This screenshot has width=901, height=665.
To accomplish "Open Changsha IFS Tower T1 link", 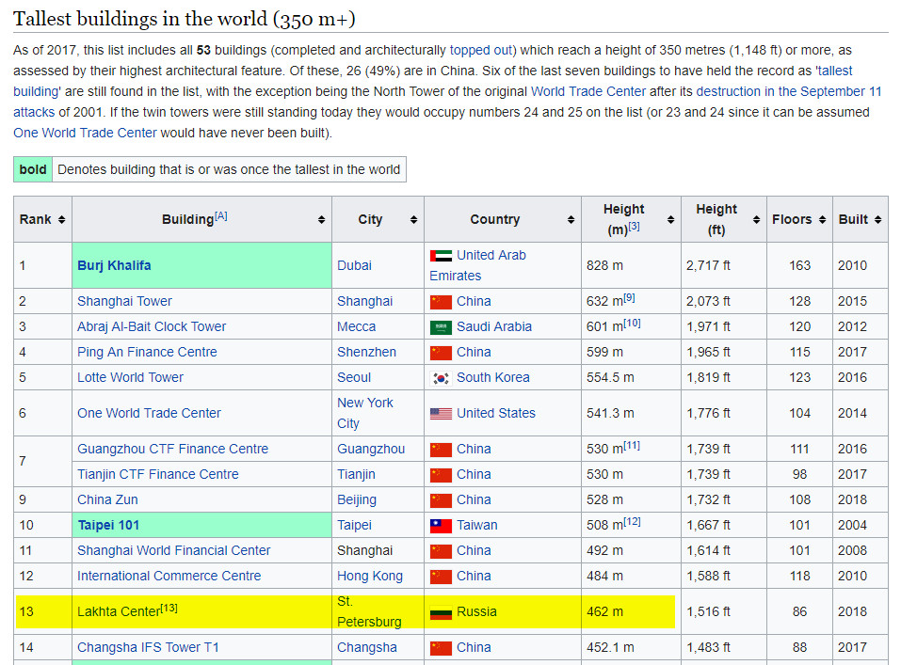I will click(x=148, y=647).
